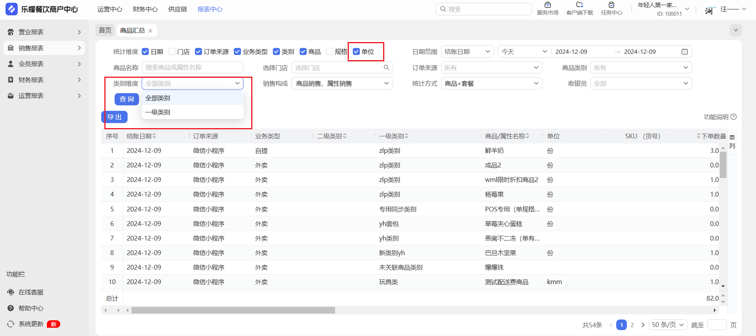
Task: Click the magnifier icon in 选择门店 field
Action: (x=386, y=68)
